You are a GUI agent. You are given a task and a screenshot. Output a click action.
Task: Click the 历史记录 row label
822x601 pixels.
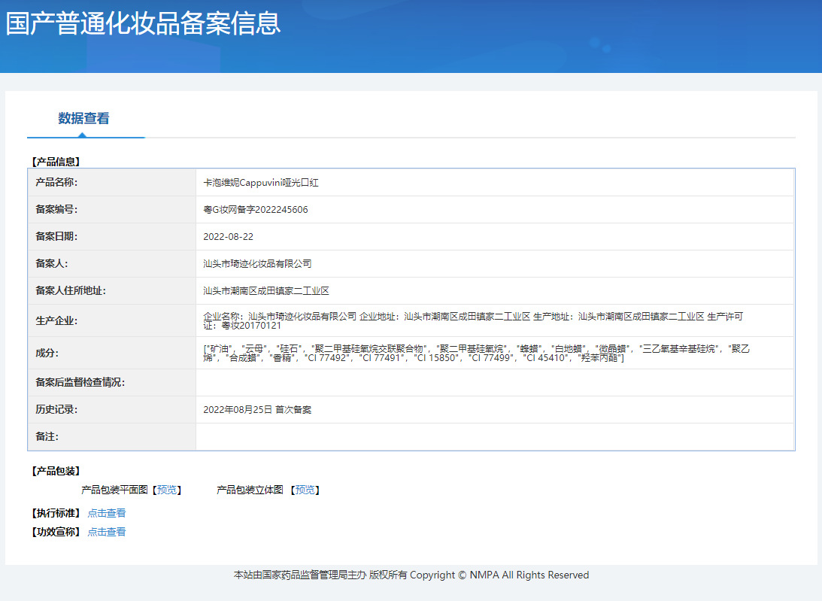click(x=56, y=410)
